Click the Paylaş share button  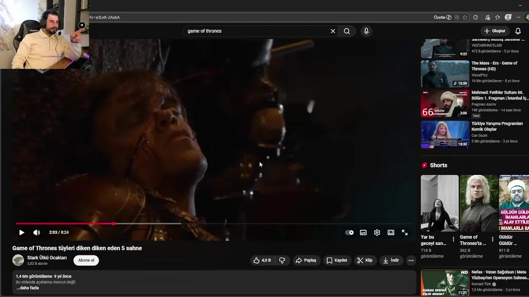[x=306, y=260]
